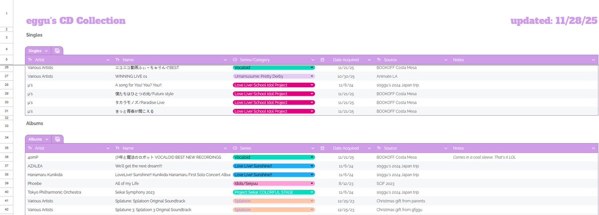Open Love Live! Sunshine!! chip for Hanamaru Kunikida

[x=274, y=175]
